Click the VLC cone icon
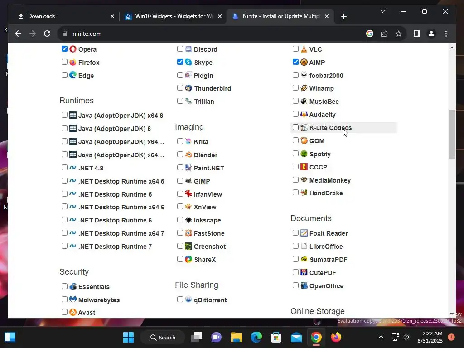Image resolution: width=464 pixels, height=348 pixels. point(304,49)
